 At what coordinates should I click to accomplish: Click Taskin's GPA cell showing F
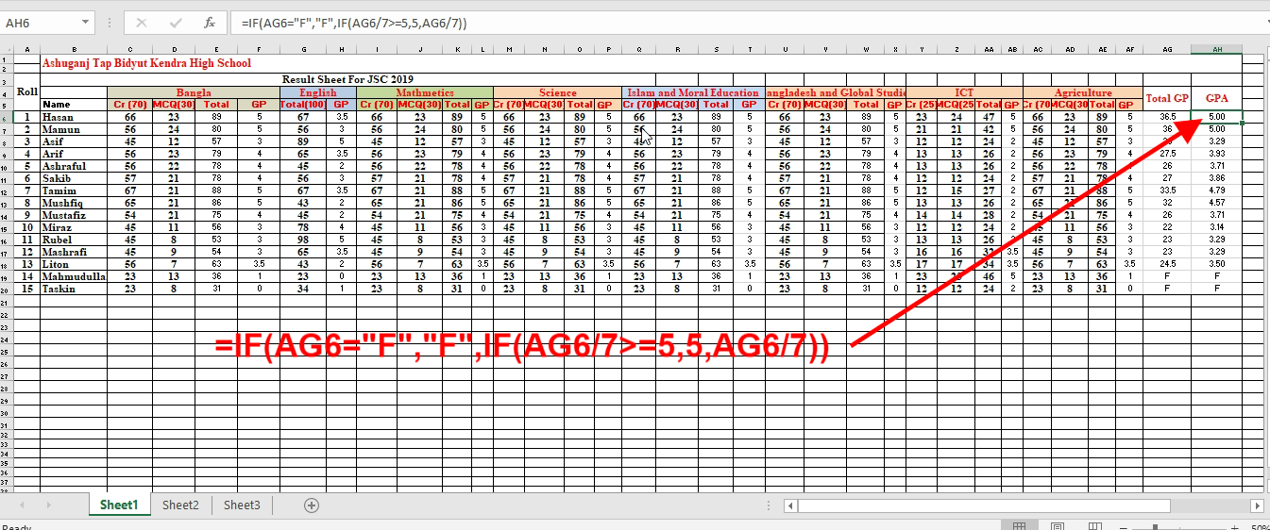[x=1217, y=289]
